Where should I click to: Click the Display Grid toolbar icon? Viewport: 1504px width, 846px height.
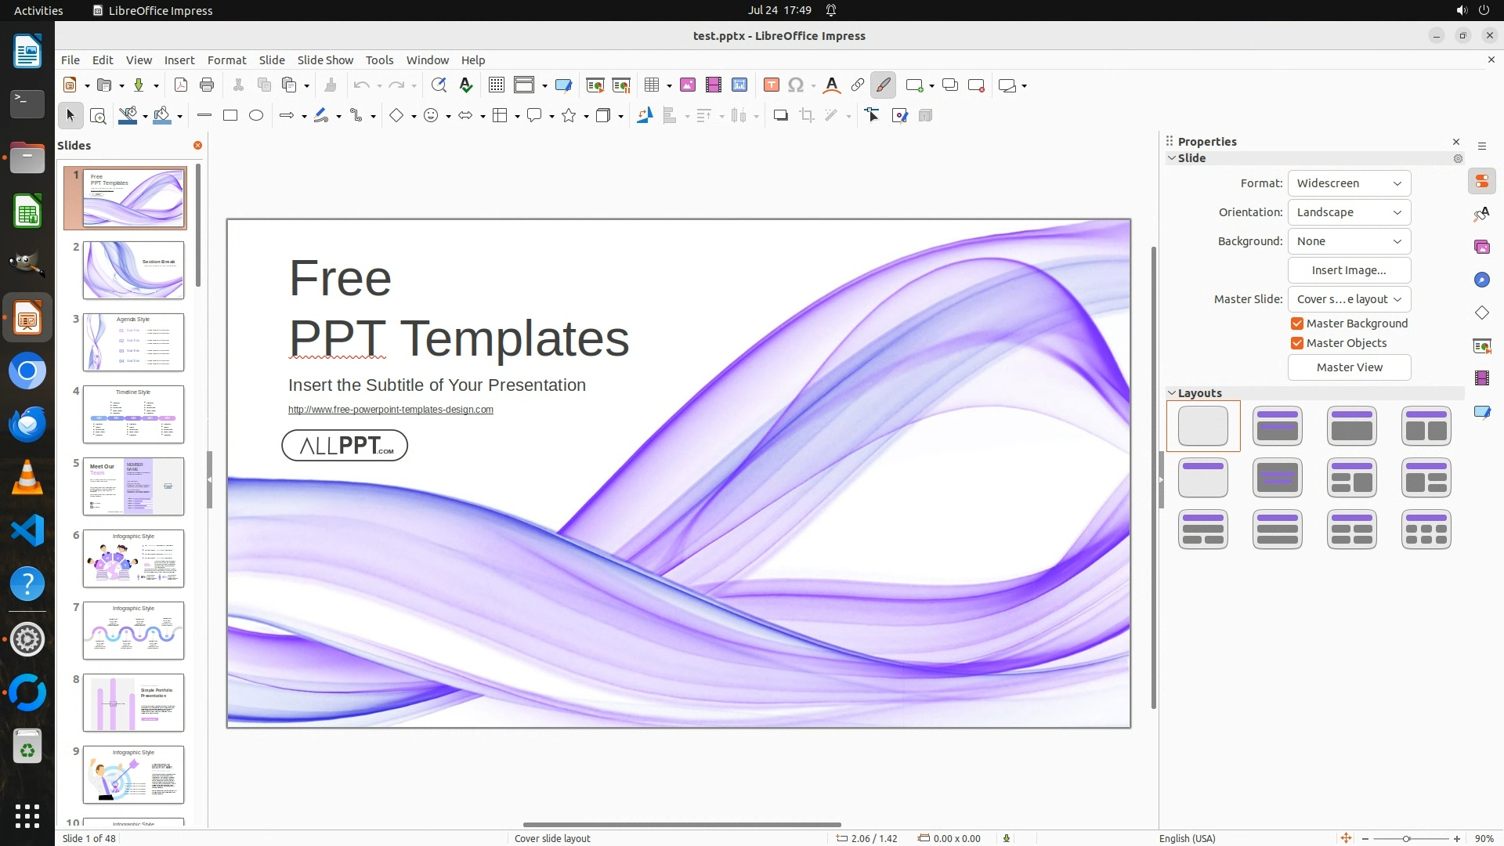click(497, 85)
